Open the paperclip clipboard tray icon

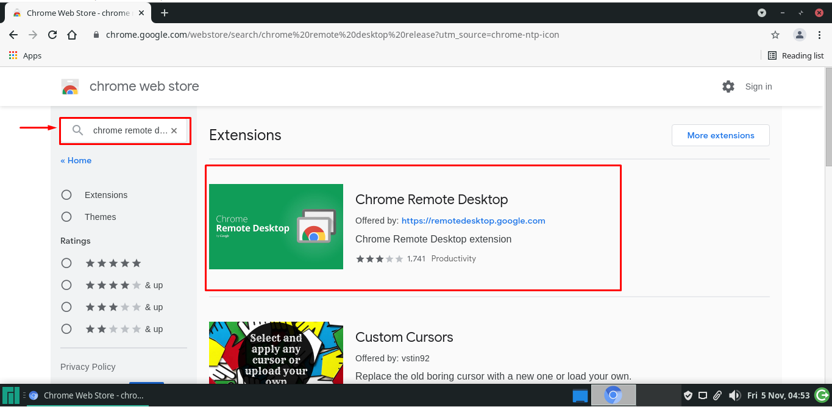718,395
